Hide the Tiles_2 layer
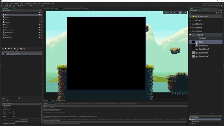This screenshot has width=224, height=126. coord(39,25)
